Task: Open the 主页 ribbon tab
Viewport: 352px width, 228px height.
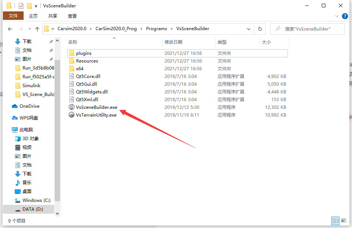Action: click(33, 16)
